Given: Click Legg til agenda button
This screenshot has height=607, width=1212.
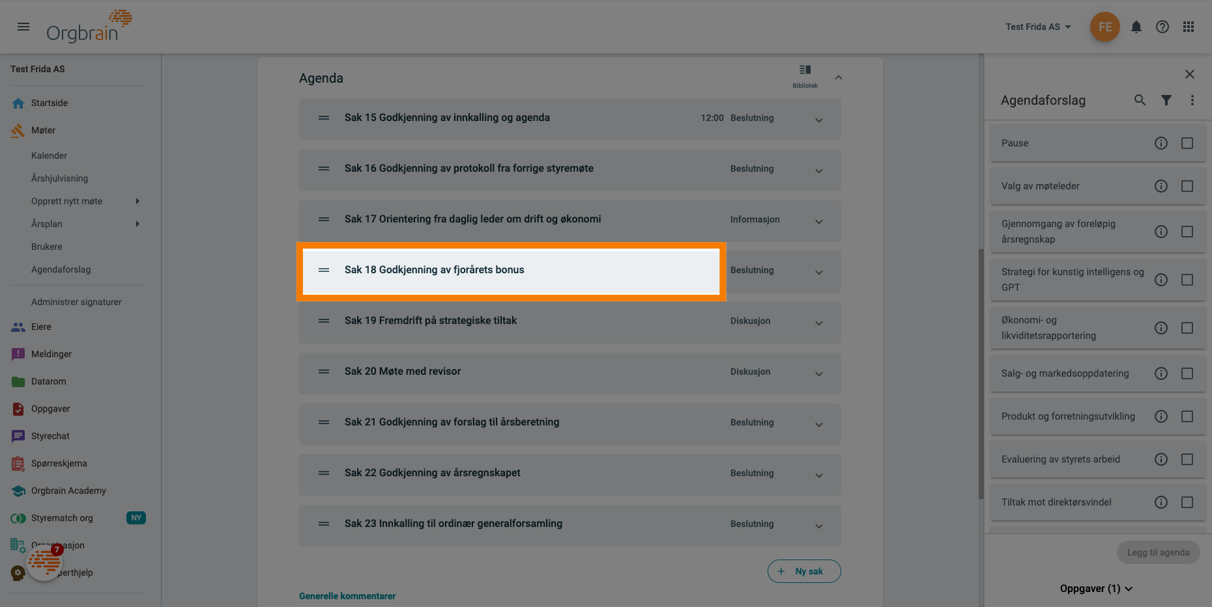Looking at the screenshot, I should [1159, 552].
